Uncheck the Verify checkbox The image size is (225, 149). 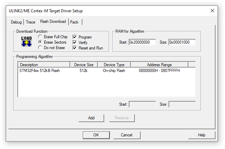click(75, 43)
